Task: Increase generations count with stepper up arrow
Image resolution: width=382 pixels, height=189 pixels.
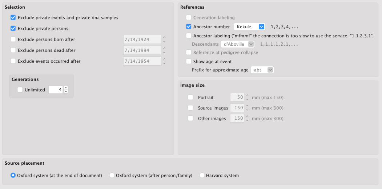Action: click(x=66, y=88)
